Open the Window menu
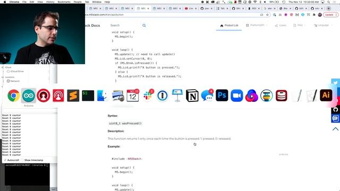The image size is (340, 191). click(97, 2)
